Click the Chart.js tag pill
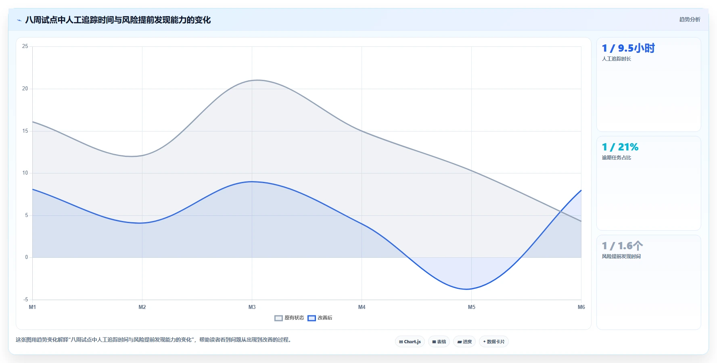 pyautogui.click(x=410, y=342)
